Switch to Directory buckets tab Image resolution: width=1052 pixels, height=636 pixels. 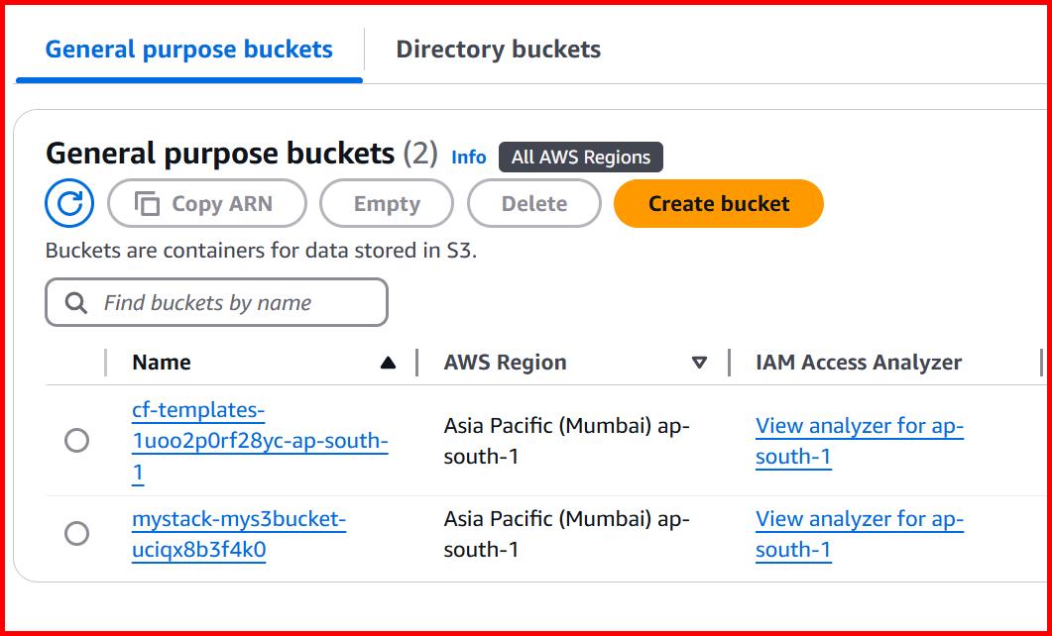499,49
